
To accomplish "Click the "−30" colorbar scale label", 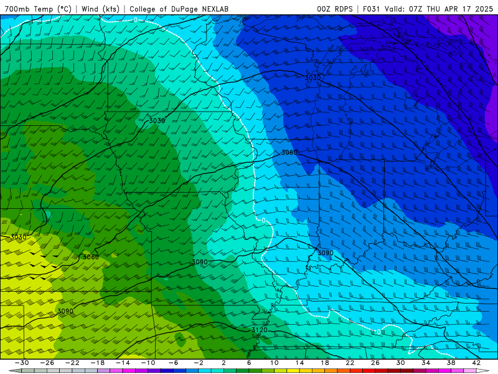I will tap(22, 363).
